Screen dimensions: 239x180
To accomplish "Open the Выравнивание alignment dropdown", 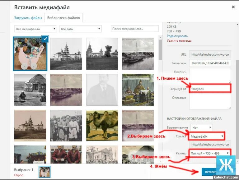I will (202, 127).
